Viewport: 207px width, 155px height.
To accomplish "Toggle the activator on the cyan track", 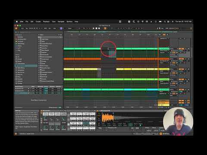I will click(181, 90).
